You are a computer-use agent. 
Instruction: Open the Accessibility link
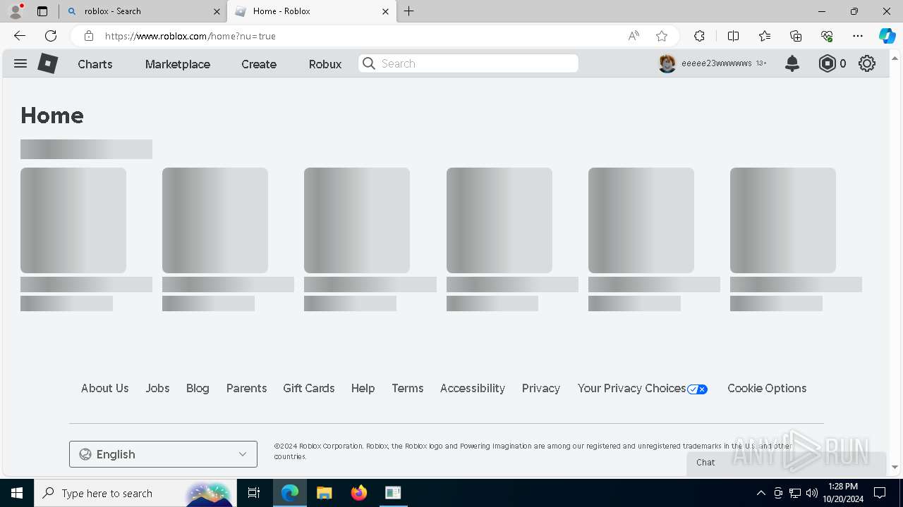pos(473,388)
